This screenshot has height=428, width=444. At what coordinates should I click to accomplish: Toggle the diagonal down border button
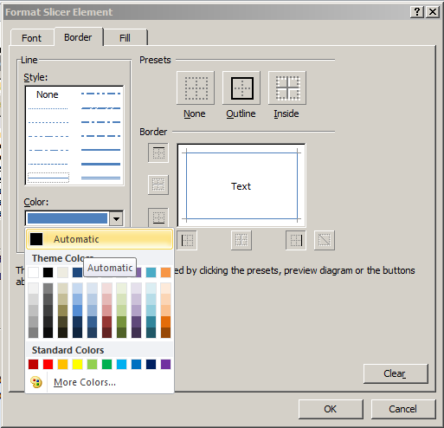pyautogui.click(x=325, y=240)
